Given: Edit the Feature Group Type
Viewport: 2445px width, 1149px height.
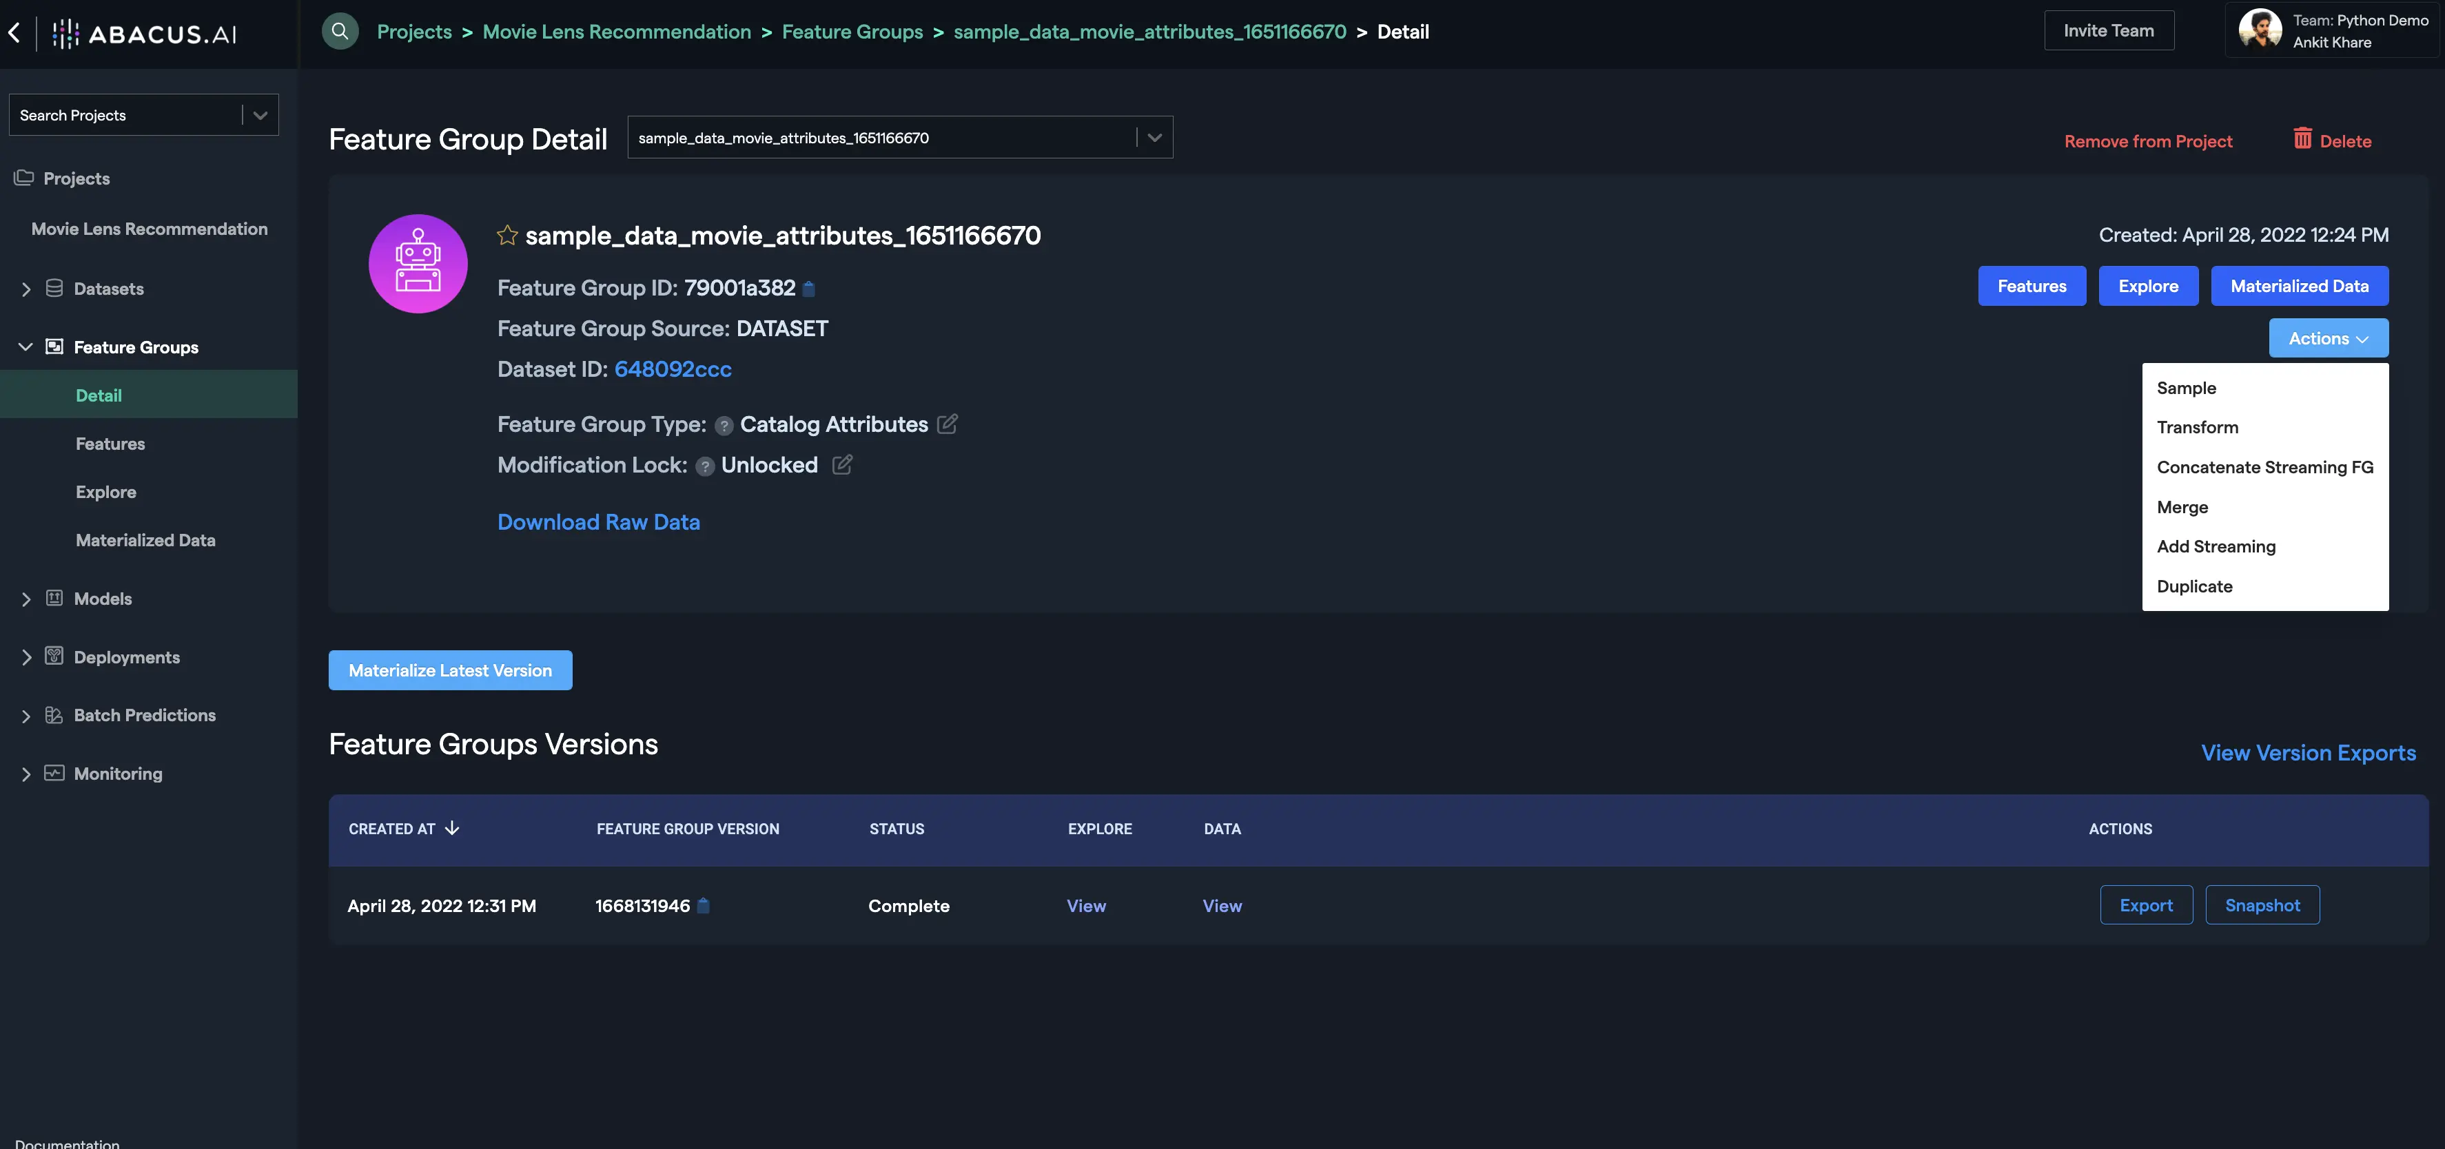Looking at the screenshot, I should [948, 424].
